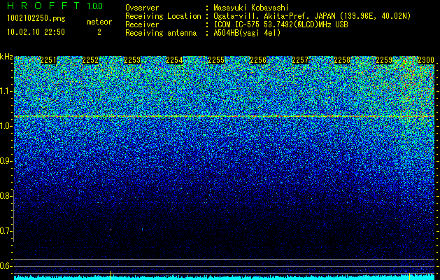Image resolution: width=440 pixels, height=280 pixels.
Task: Click the 0.9 kHz axis label
Action: (6, 161)
